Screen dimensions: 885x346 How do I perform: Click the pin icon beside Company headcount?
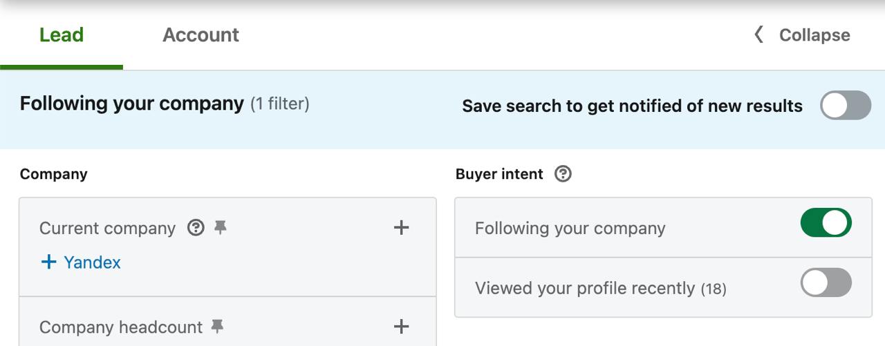(218, 327)
